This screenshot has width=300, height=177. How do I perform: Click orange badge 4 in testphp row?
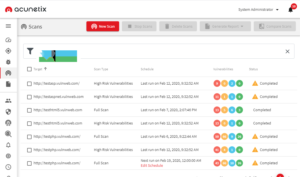(224, 150)
